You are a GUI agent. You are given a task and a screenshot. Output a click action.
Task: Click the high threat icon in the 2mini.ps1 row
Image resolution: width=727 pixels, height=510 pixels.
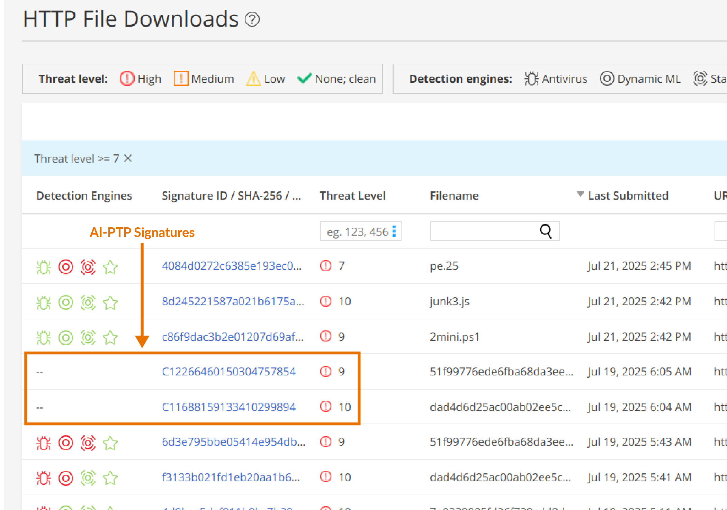click(325, 336)
